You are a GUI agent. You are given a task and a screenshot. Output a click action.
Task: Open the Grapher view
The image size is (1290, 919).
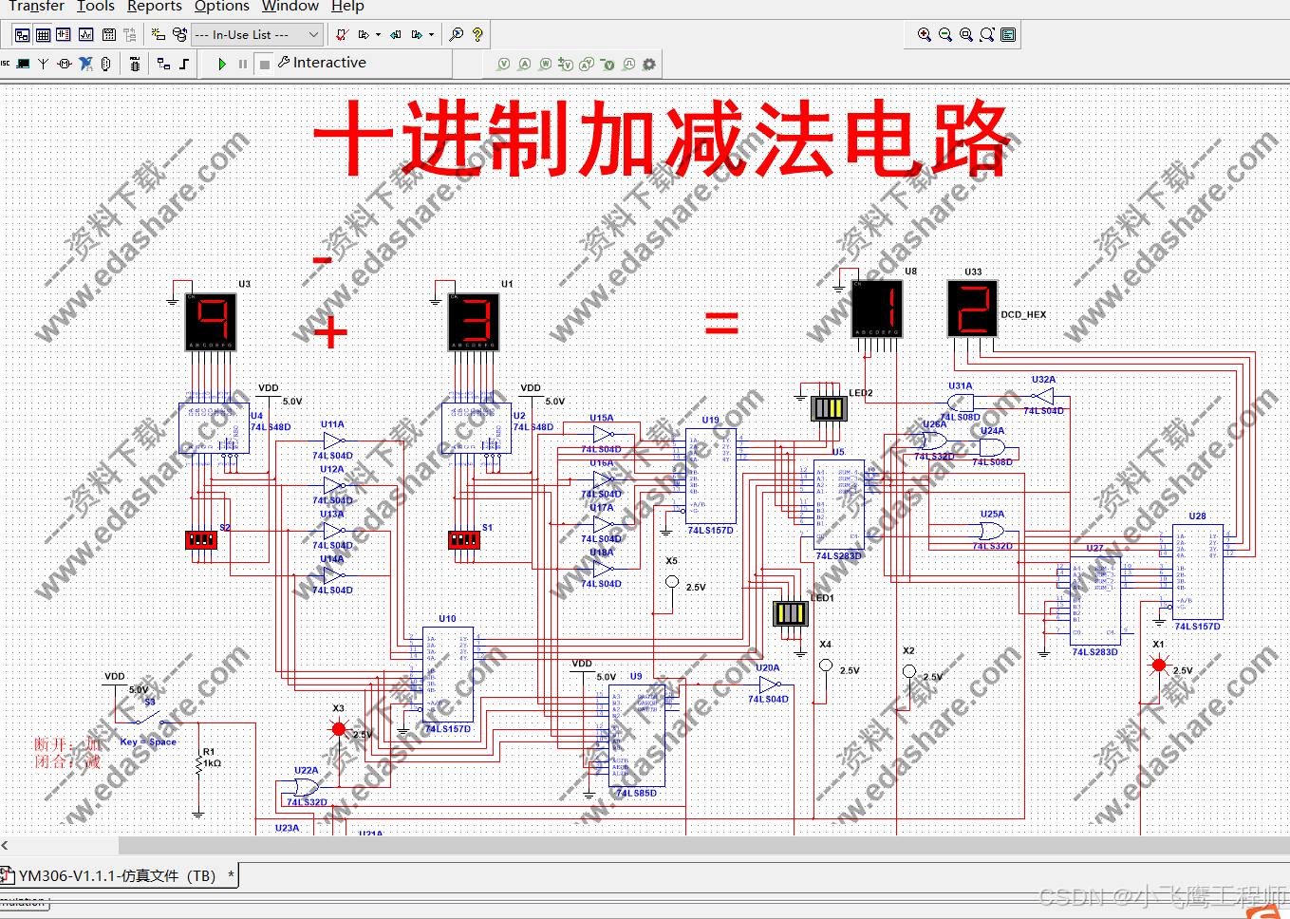pyautogui.click(x=86, y=35)
